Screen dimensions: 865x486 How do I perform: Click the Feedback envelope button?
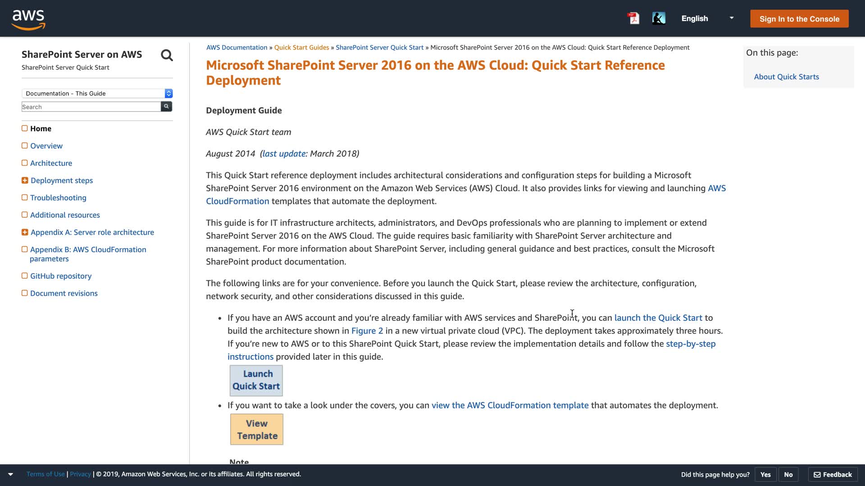[x=833, y=474]
